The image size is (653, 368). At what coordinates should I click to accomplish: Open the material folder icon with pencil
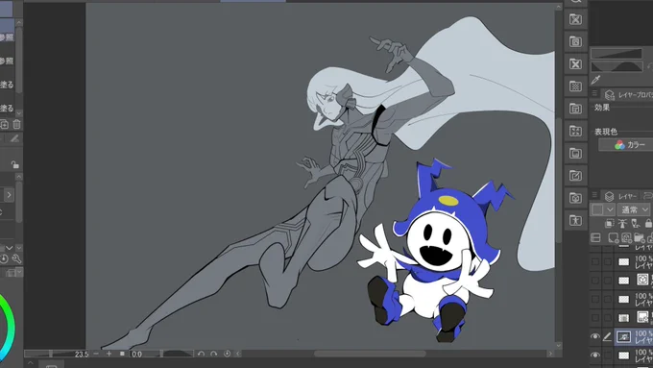(575, 176)
